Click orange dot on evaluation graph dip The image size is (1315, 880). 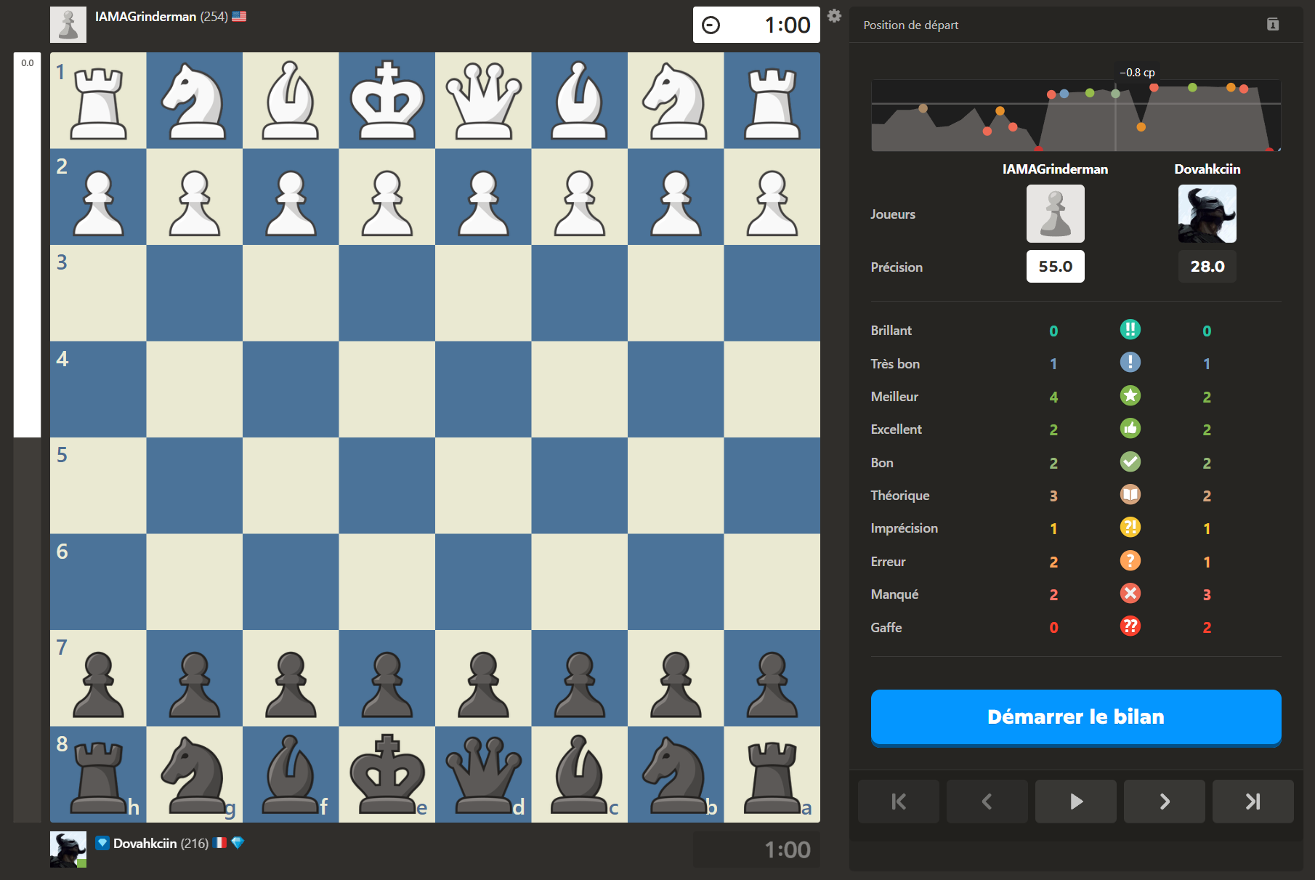pos(1141,127)
